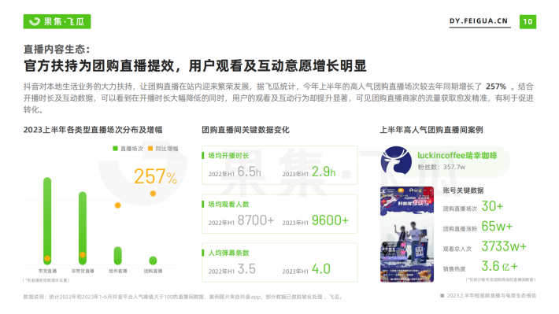The width and height of the screenshot is (559, 314).
Task: Open the livestream screenshot thumbnail
Action: (407, 235)
